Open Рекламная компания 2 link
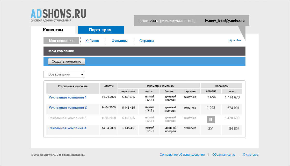This screenshot has width=290, height=166. (x=68, y=108)
